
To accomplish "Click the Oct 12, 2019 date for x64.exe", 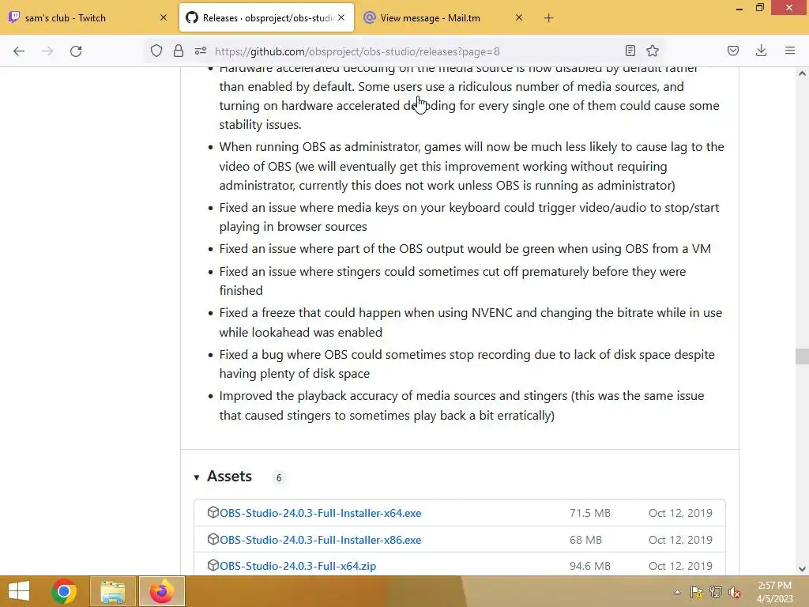I will [680, 513].
